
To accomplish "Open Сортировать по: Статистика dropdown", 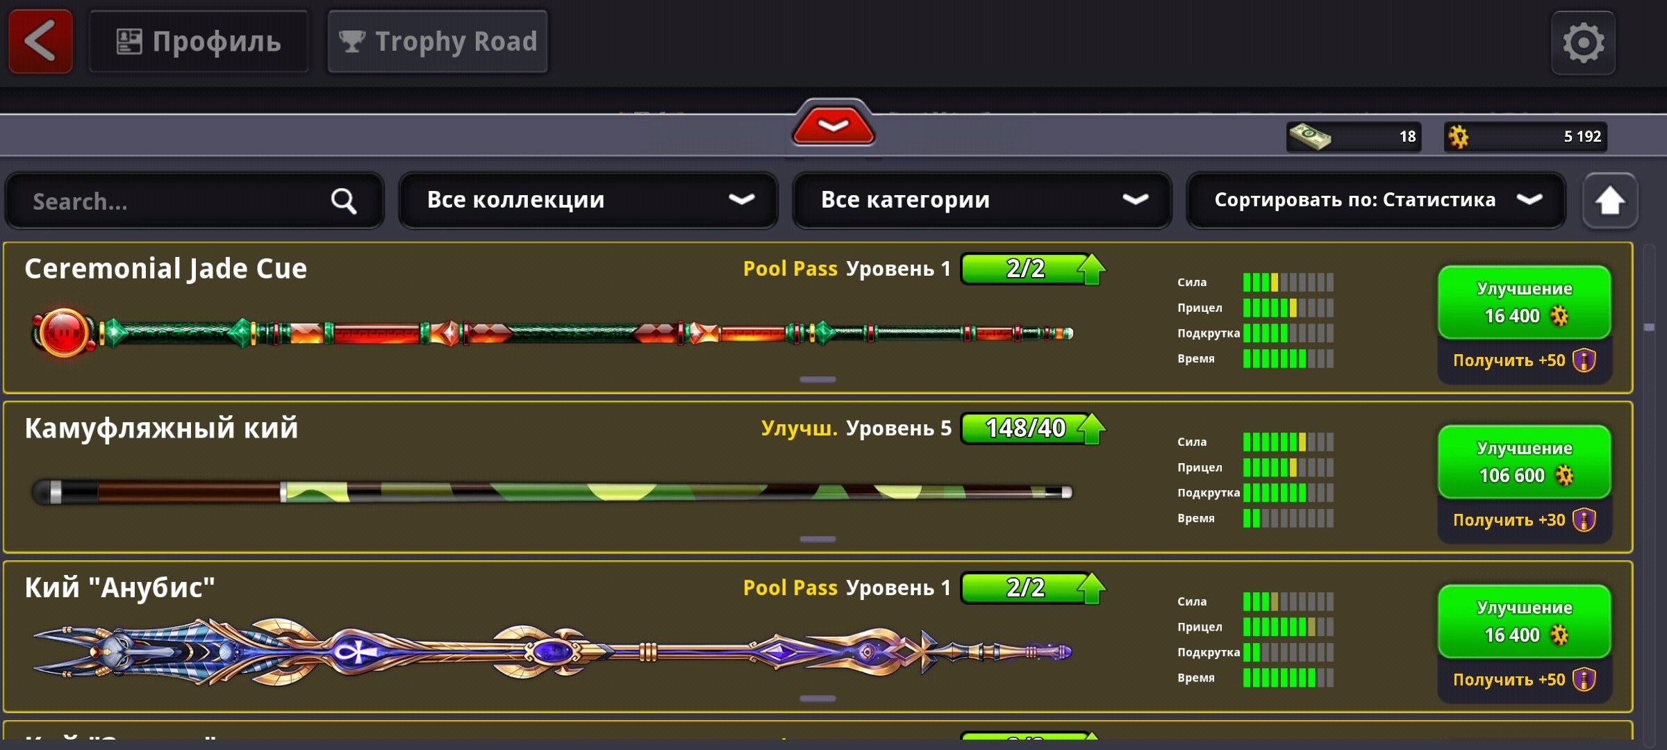I will pyautogui.click(x=1376, y=201).
